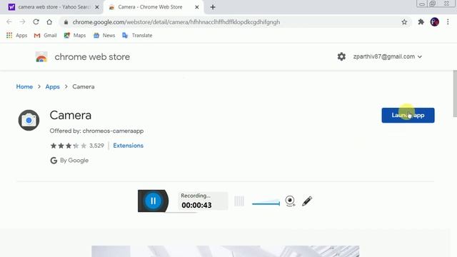Click the Offered by chromeos-cameraapp text

tap(96, 131)
